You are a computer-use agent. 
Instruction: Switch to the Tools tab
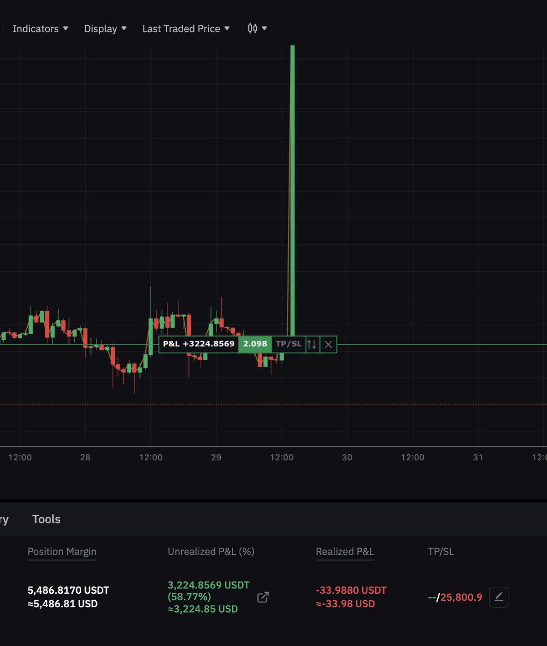(46, 519)
